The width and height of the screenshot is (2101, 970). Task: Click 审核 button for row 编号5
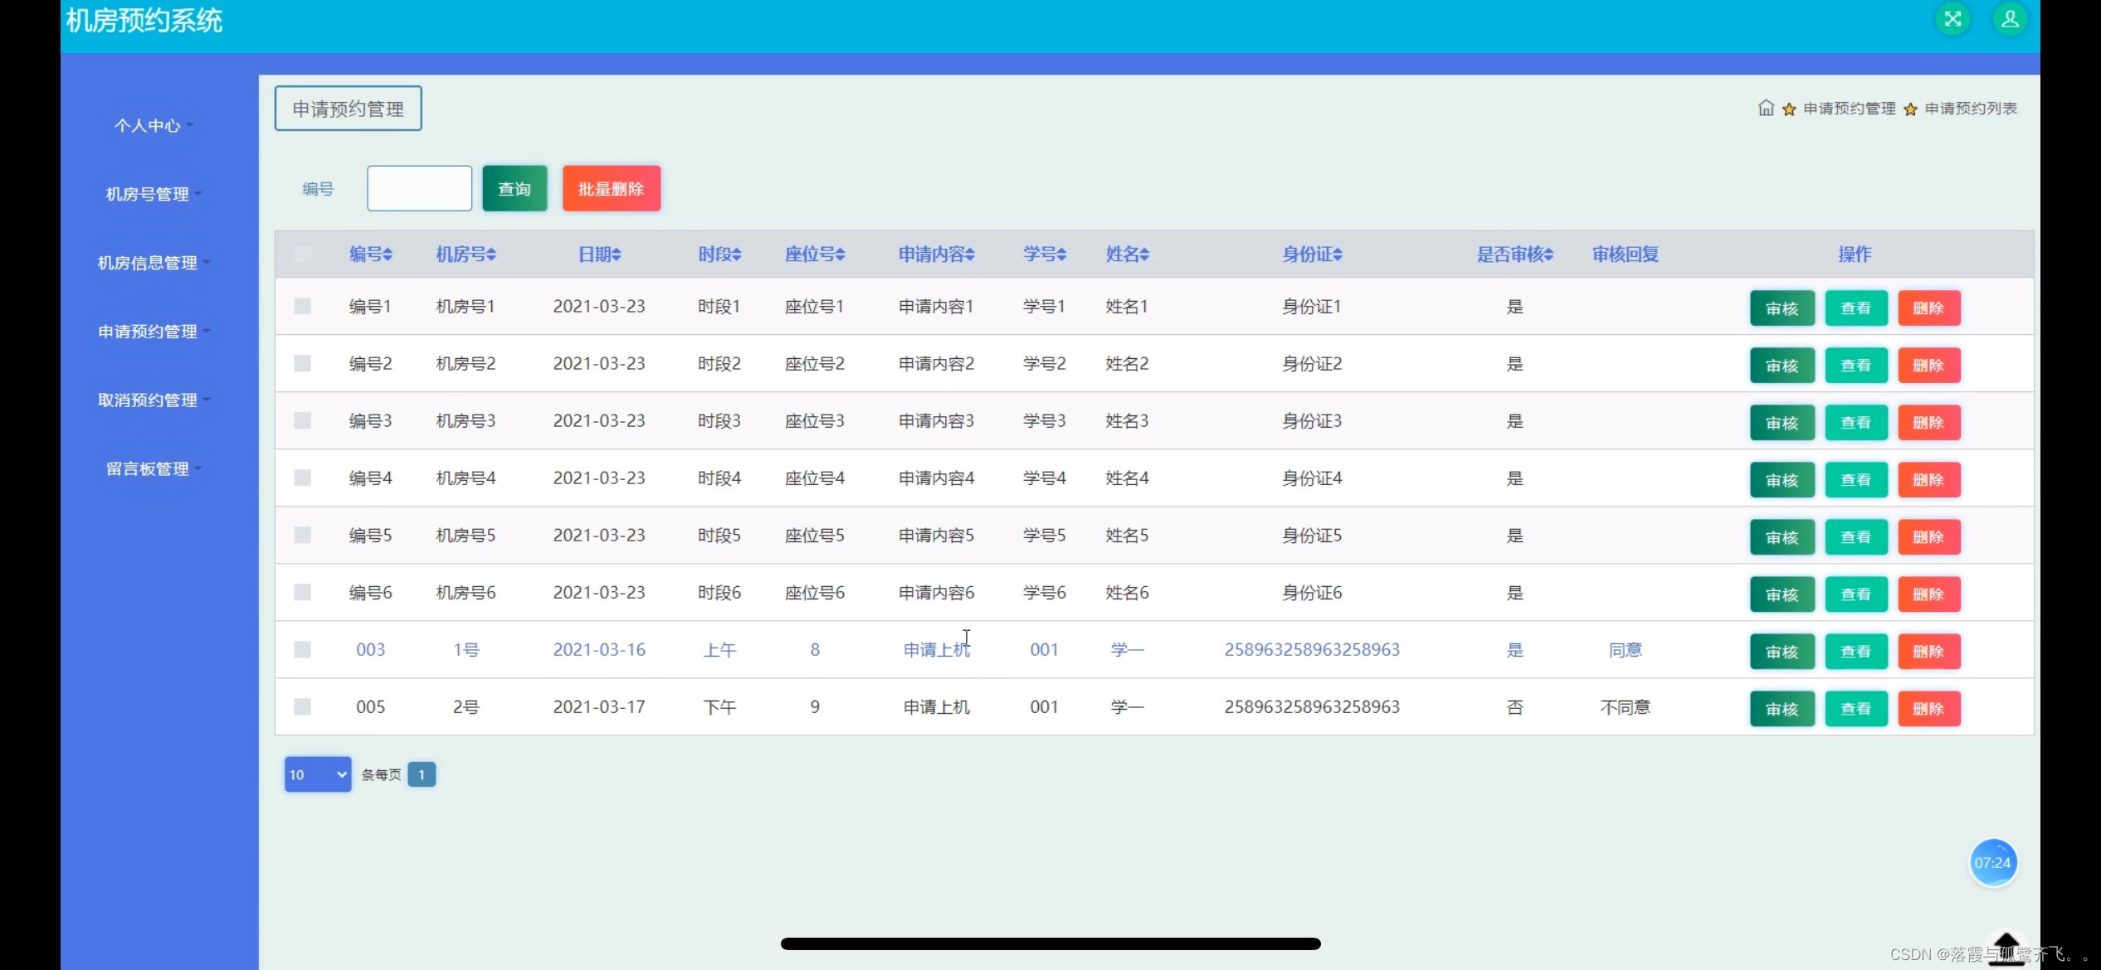[1782, 537]
